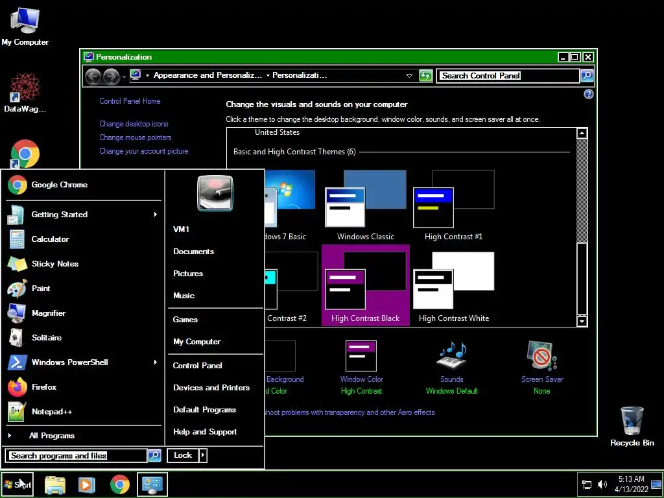Open Games from Start menu
Viewport: 664px width, 498px height.
tap(185, 320)
